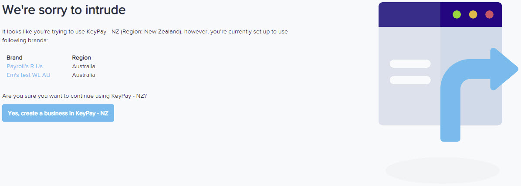Click the green dot in the illustrated window
521x186 pixels.
point(457,15)
